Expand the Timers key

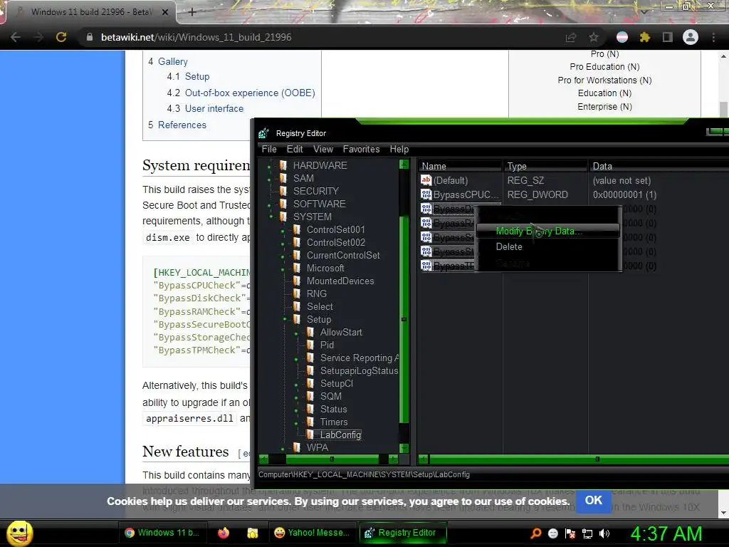click(x=295, y=423)
